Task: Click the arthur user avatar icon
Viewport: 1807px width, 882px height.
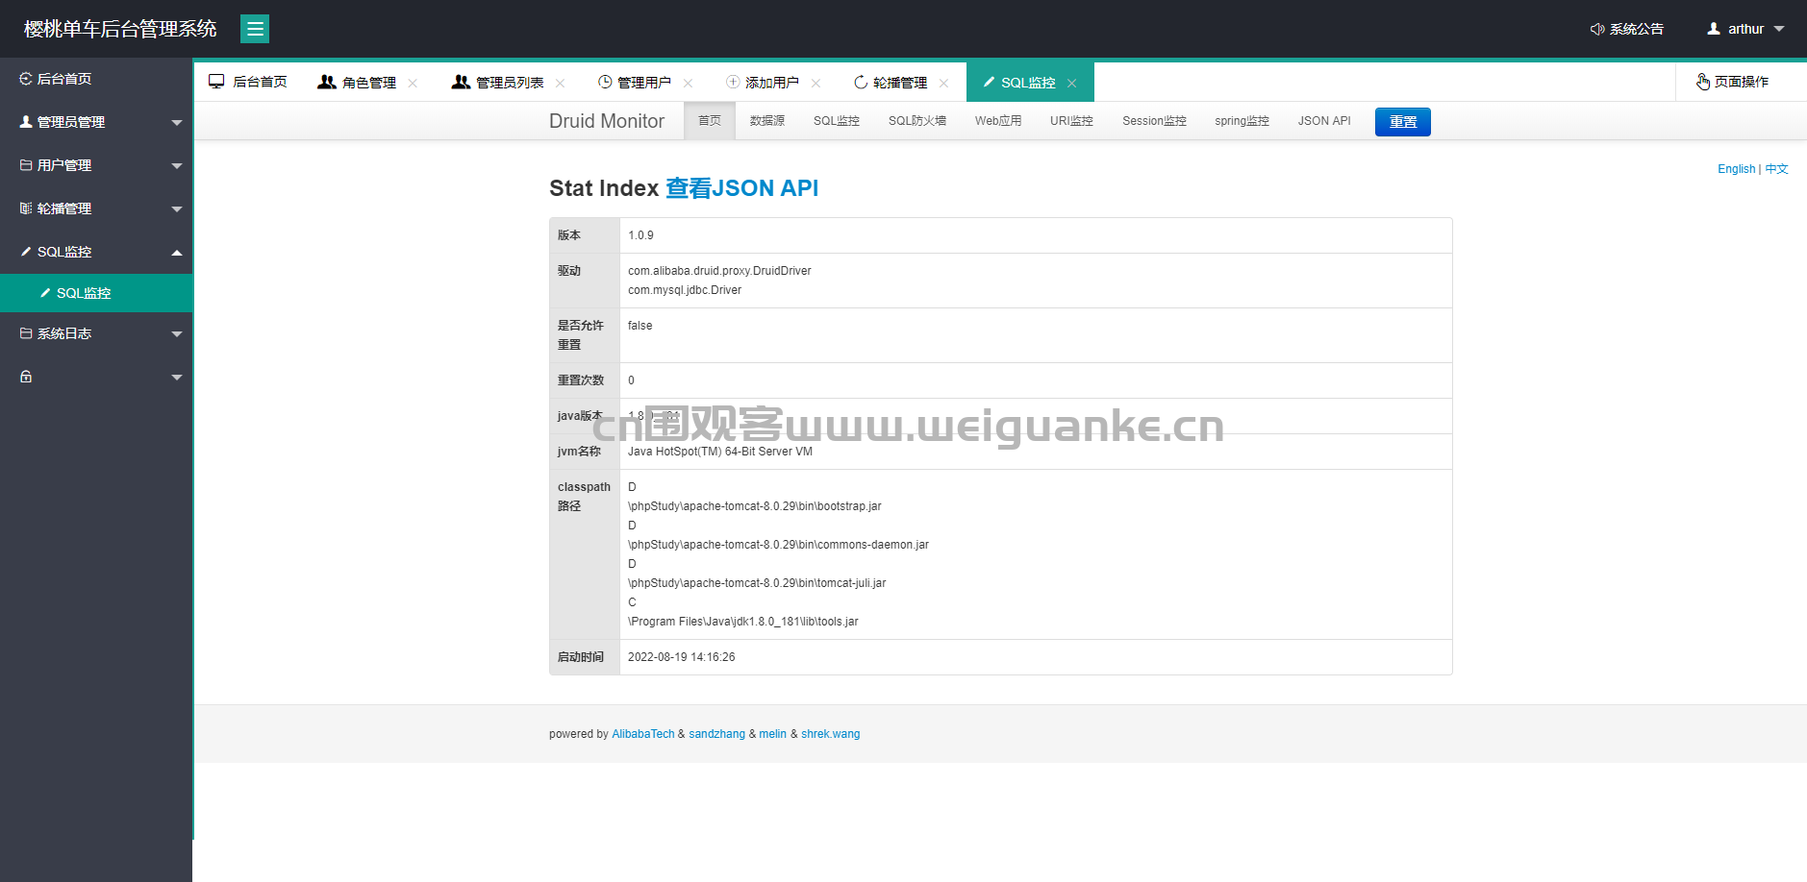Action: (1714, 29)
